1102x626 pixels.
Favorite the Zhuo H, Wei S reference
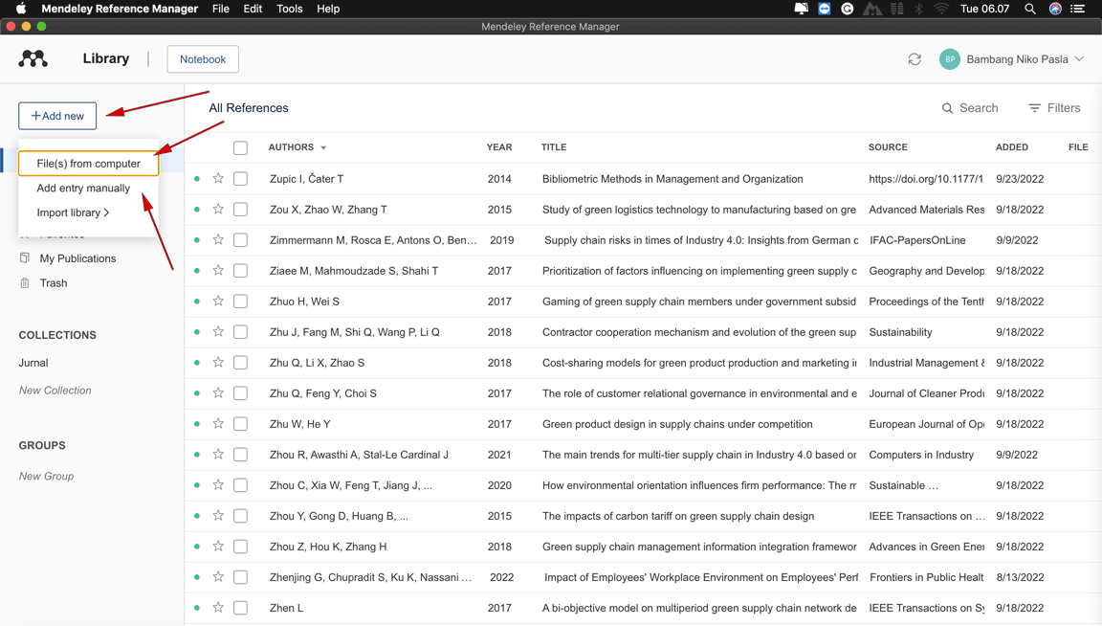pos(218,302)
